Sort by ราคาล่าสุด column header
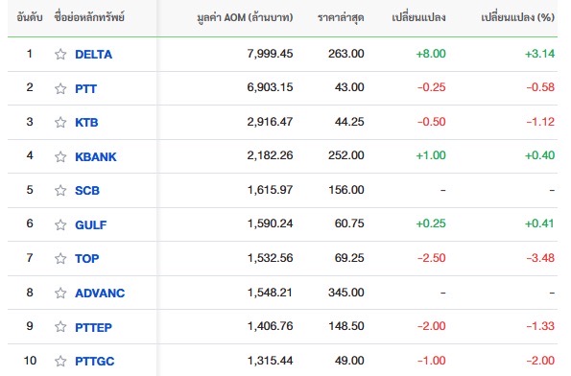The width and height of the screenshot is (571, 376). (x=341, y=17)
